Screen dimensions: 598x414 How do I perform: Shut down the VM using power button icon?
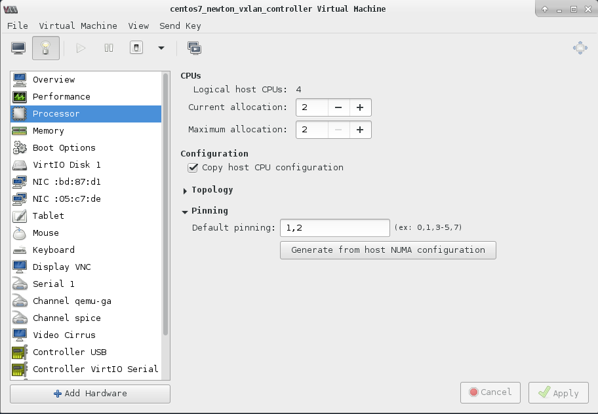[x=136, y=48]
